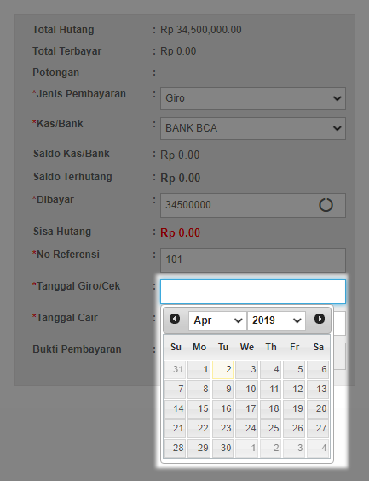Select April 26 in the calendar
Image resolution: width=369 pixels, height=481 pixels.
point(294,429)
